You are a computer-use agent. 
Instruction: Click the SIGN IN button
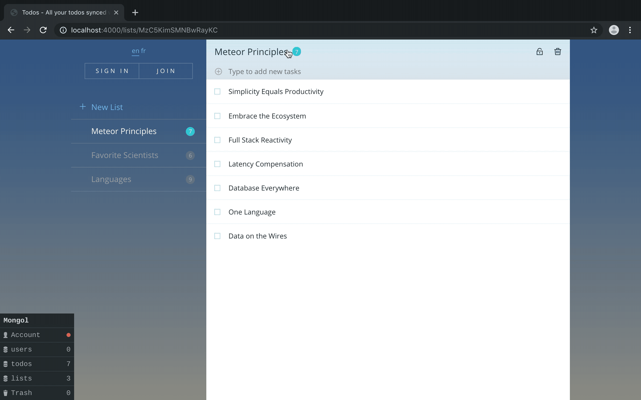(x=112, y=71)
